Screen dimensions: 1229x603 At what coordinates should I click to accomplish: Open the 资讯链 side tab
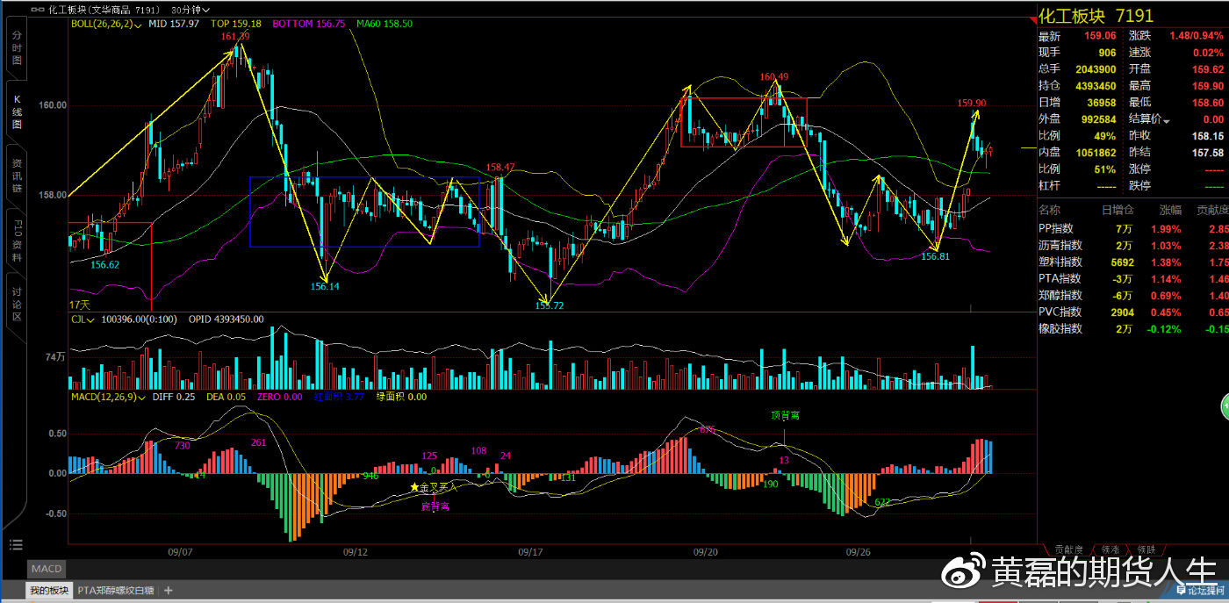(x=17, y=176)
